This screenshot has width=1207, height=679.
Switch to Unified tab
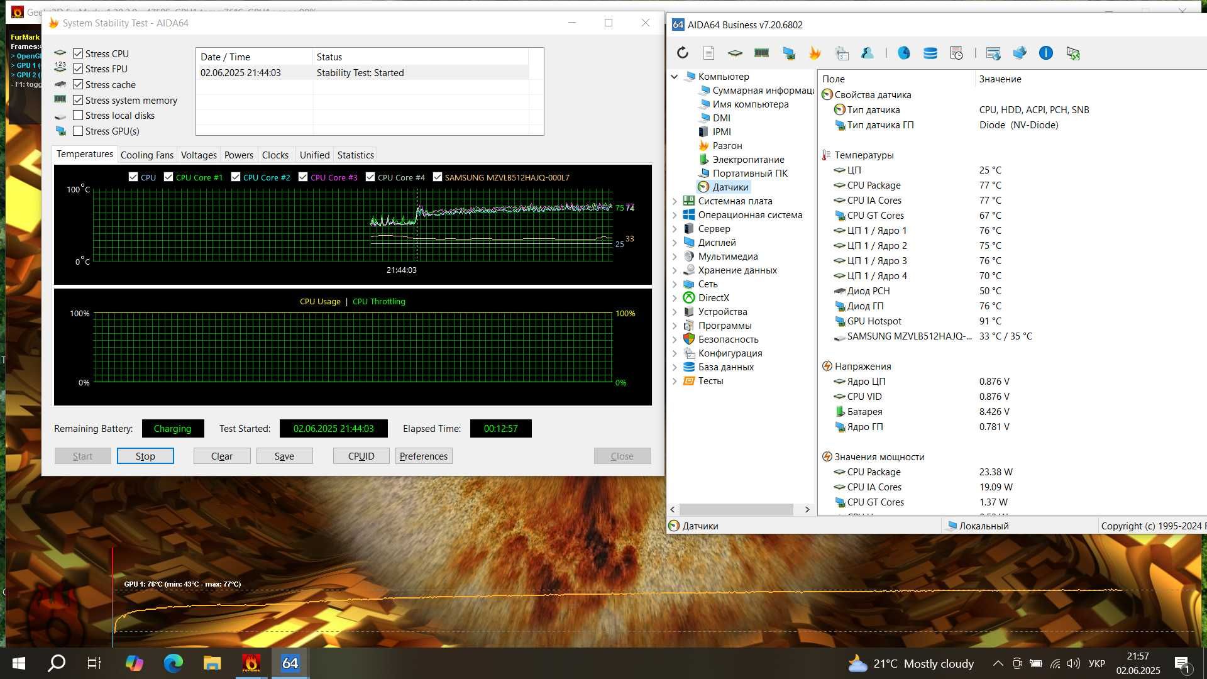(314, 155)
